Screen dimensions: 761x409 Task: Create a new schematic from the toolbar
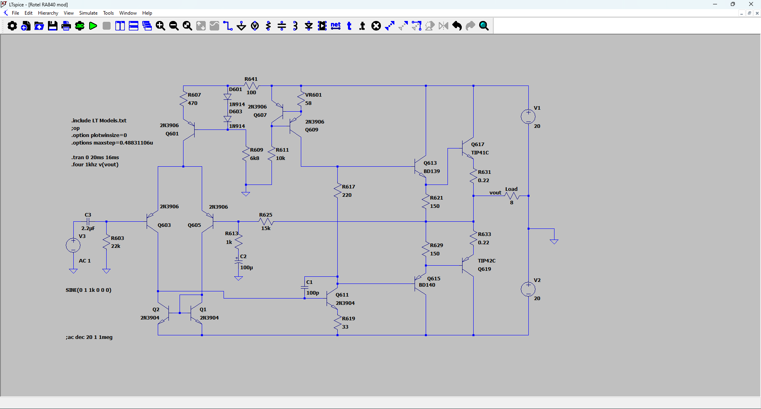pos(26,26)
